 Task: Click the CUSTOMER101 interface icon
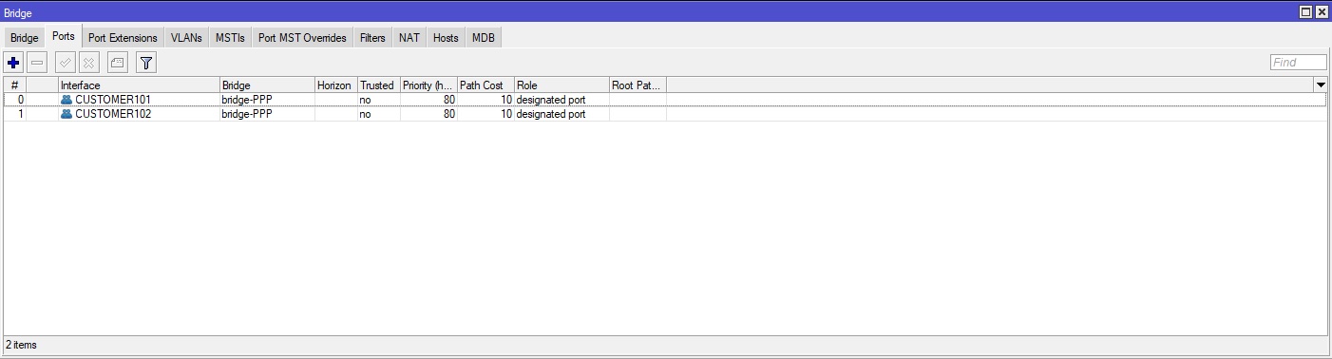point(67,100)
